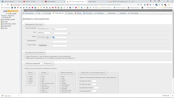Enable privileges on wildcard username_% checkbox
The width and height of the screenshot is (174, 98).
click(25, 58)
